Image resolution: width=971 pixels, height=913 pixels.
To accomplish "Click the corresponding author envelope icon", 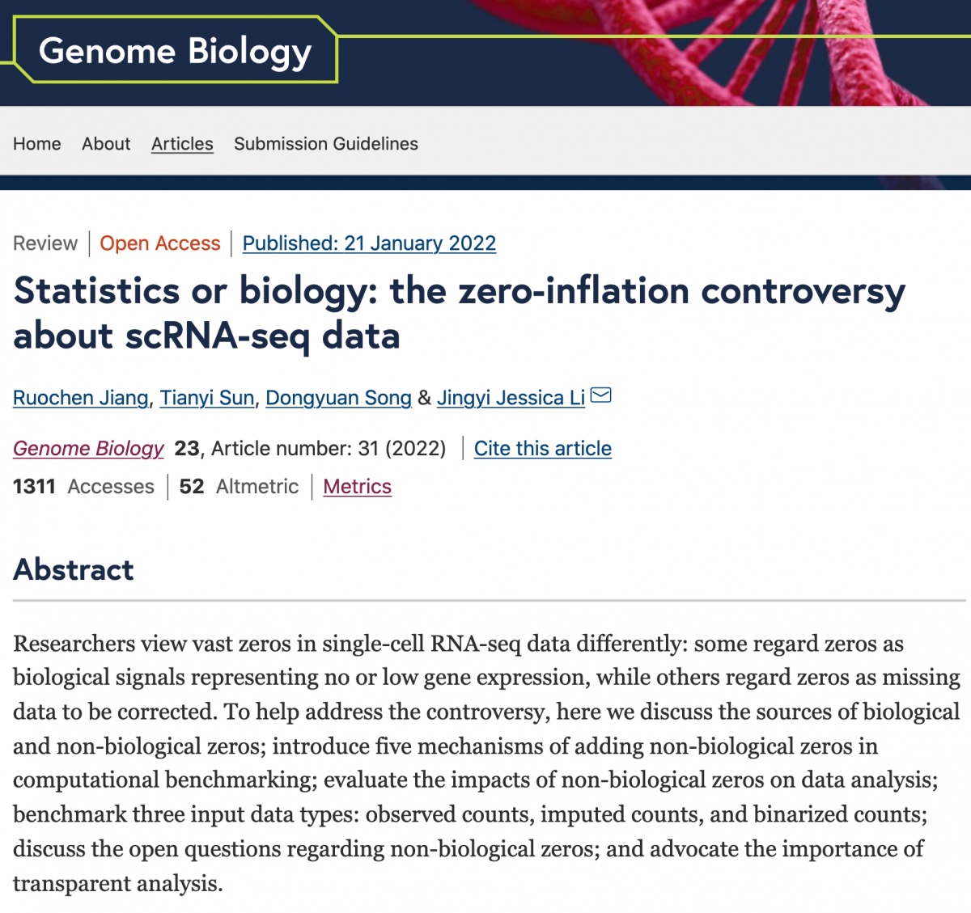I will click(x=601, y=395).
